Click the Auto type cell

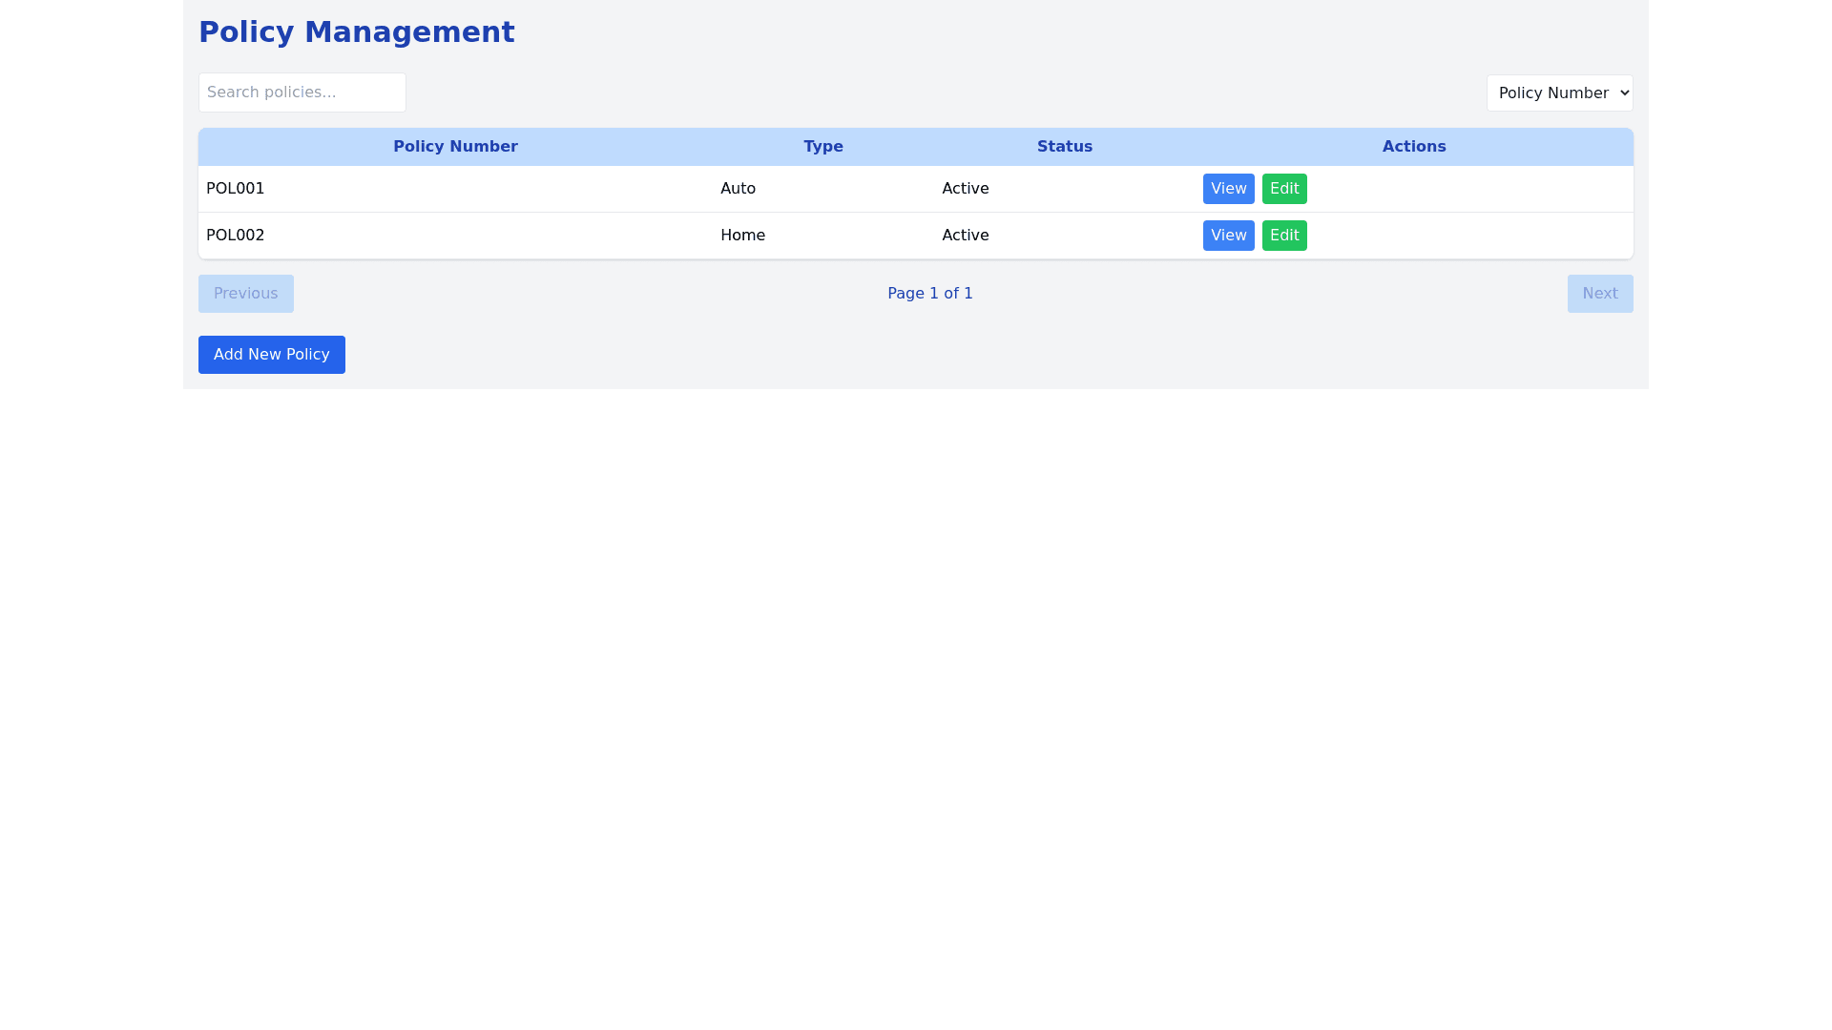738,189
